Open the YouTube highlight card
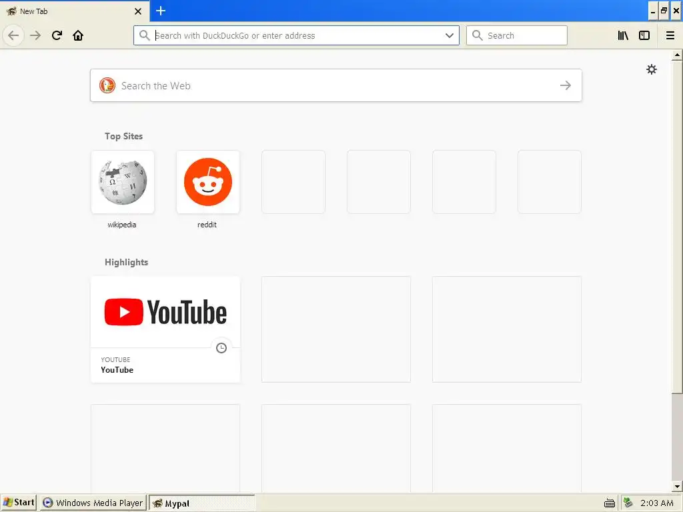The height and width of the screenshot is (512, 683). pyautogui.click(x=165, y=329)
